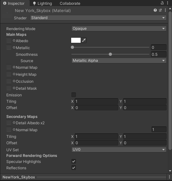This screenshot has height=181, width=172.
Task: Click Main Maps Tiling X field
Action: pyautogui.click(x=96, y=101)
